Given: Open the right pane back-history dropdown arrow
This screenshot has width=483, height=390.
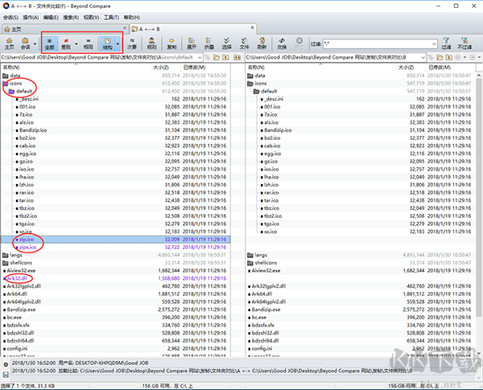Looking at the screenshot, I should click(x=464, y=57).
